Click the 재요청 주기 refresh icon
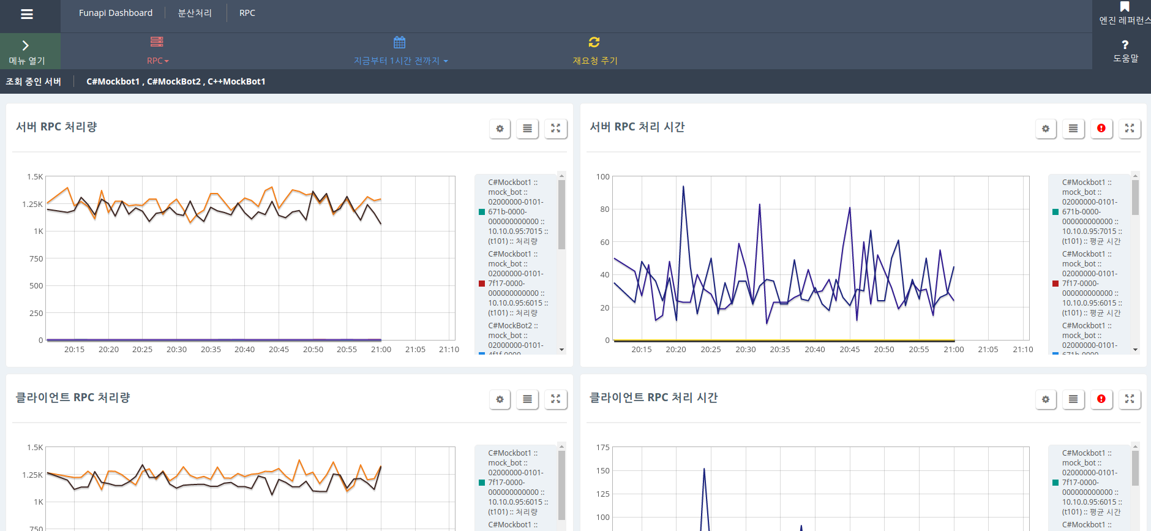This screenshot has width=1151, height=531. tap(594, 42)
